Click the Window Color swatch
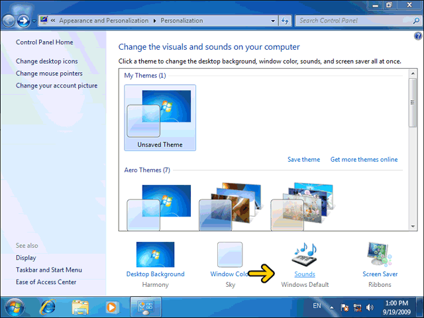Screen dimensions: 424x318 (x=230, y=254)
